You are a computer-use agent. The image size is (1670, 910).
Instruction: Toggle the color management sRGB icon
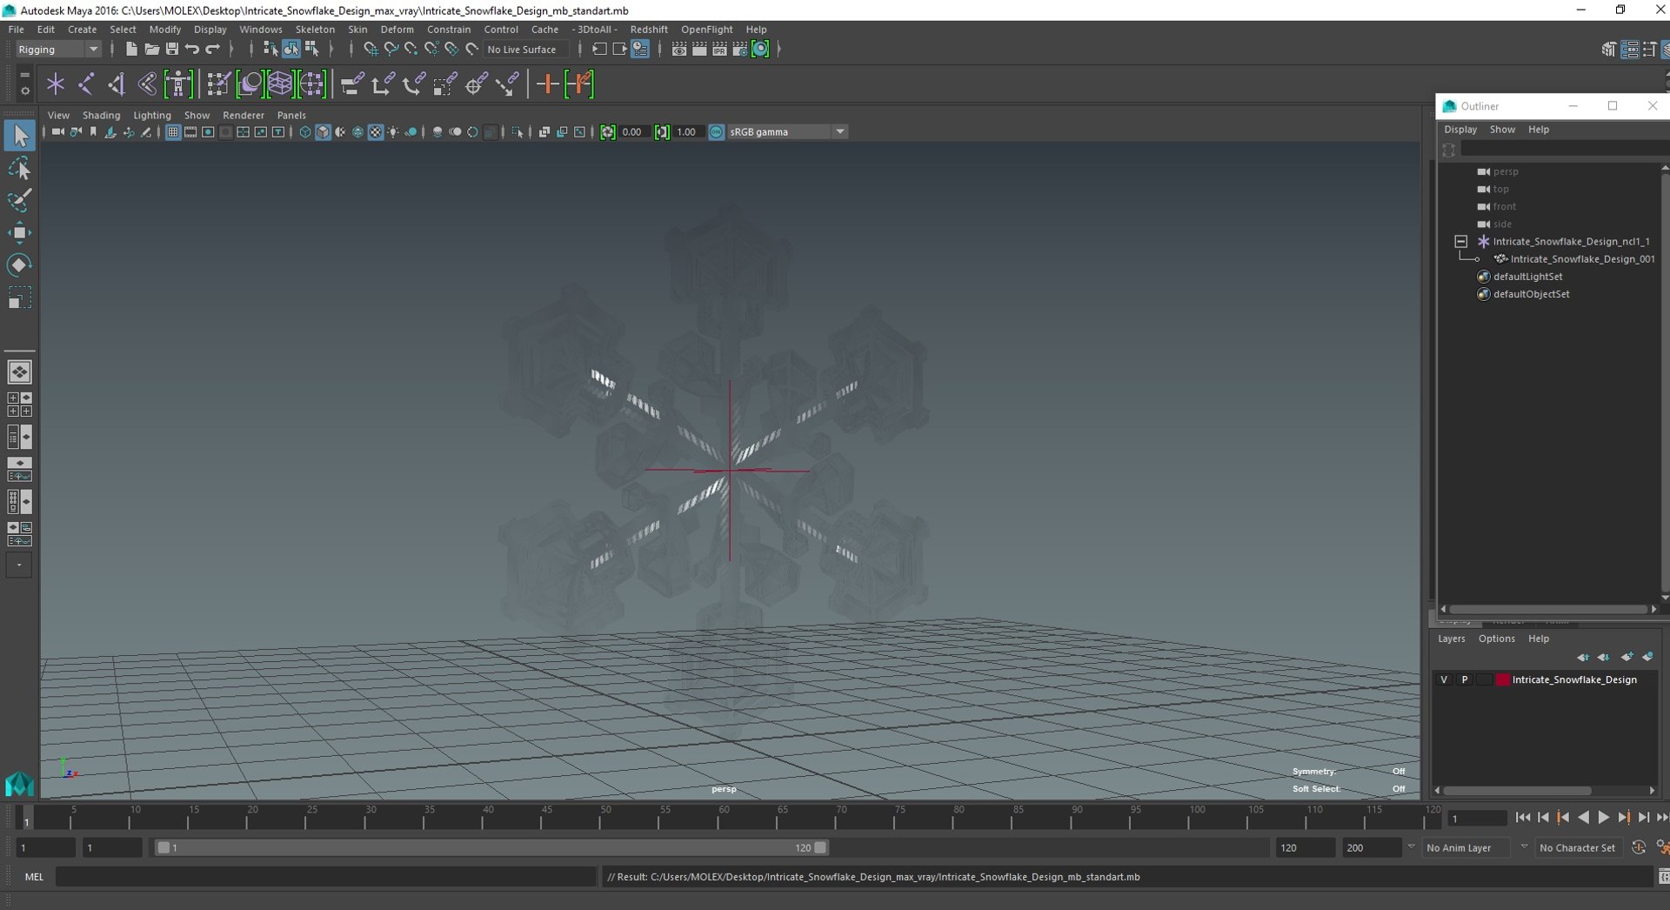click(x=716, y=132)
